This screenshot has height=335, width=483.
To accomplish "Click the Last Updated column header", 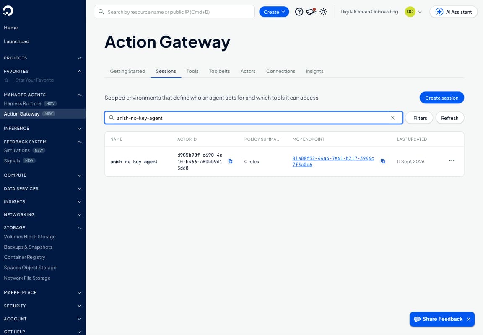I will pyautogui.click(x=412, y=139).
